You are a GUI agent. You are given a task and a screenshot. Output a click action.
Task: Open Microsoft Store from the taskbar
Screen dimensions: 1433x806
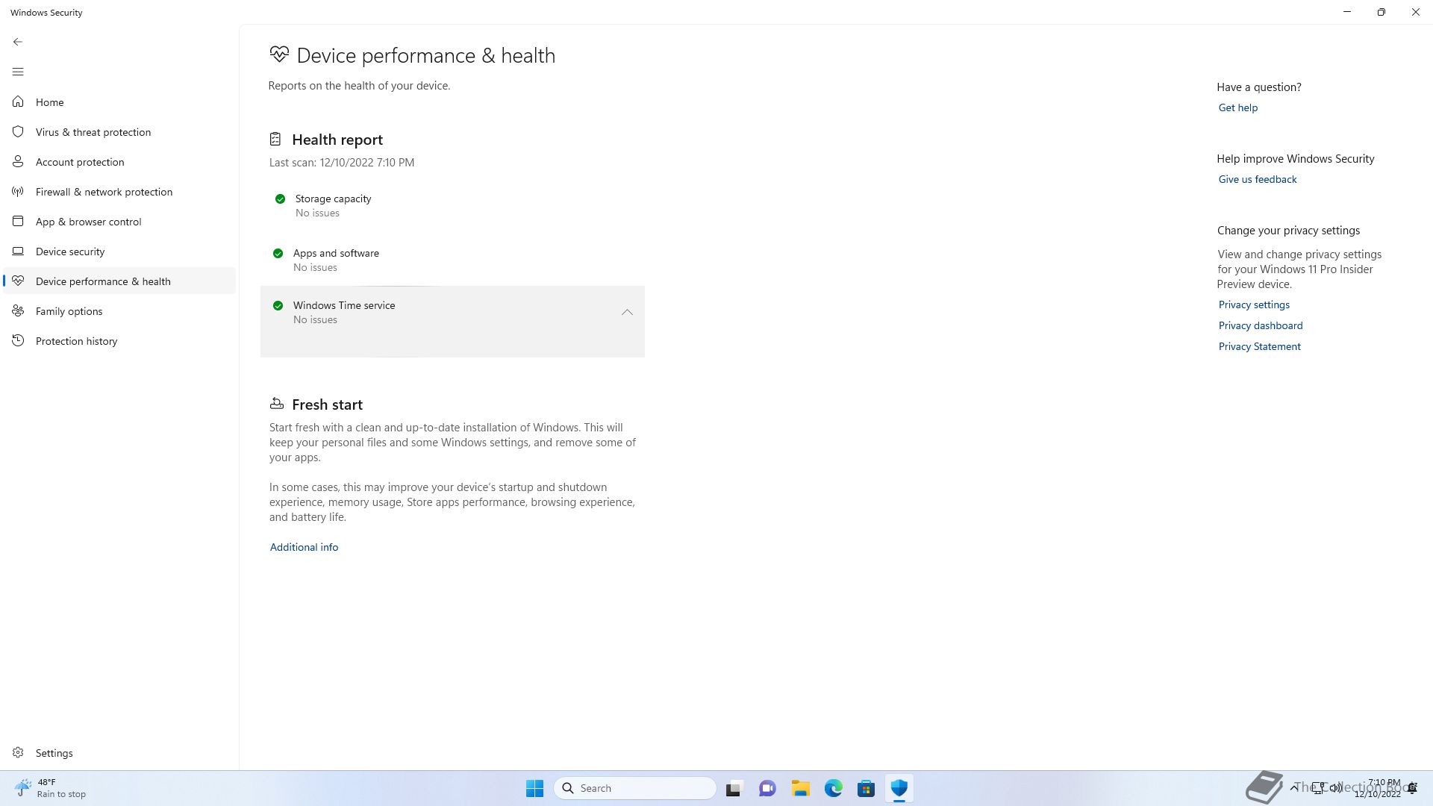click(866, 788)
